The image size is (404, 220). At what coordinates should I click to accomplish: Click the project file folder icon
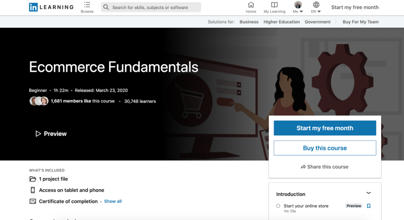tap(33, 179)
